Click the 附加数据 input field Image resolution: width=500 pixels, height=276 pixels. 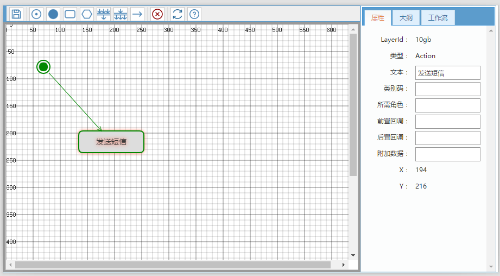coord(447,154)
